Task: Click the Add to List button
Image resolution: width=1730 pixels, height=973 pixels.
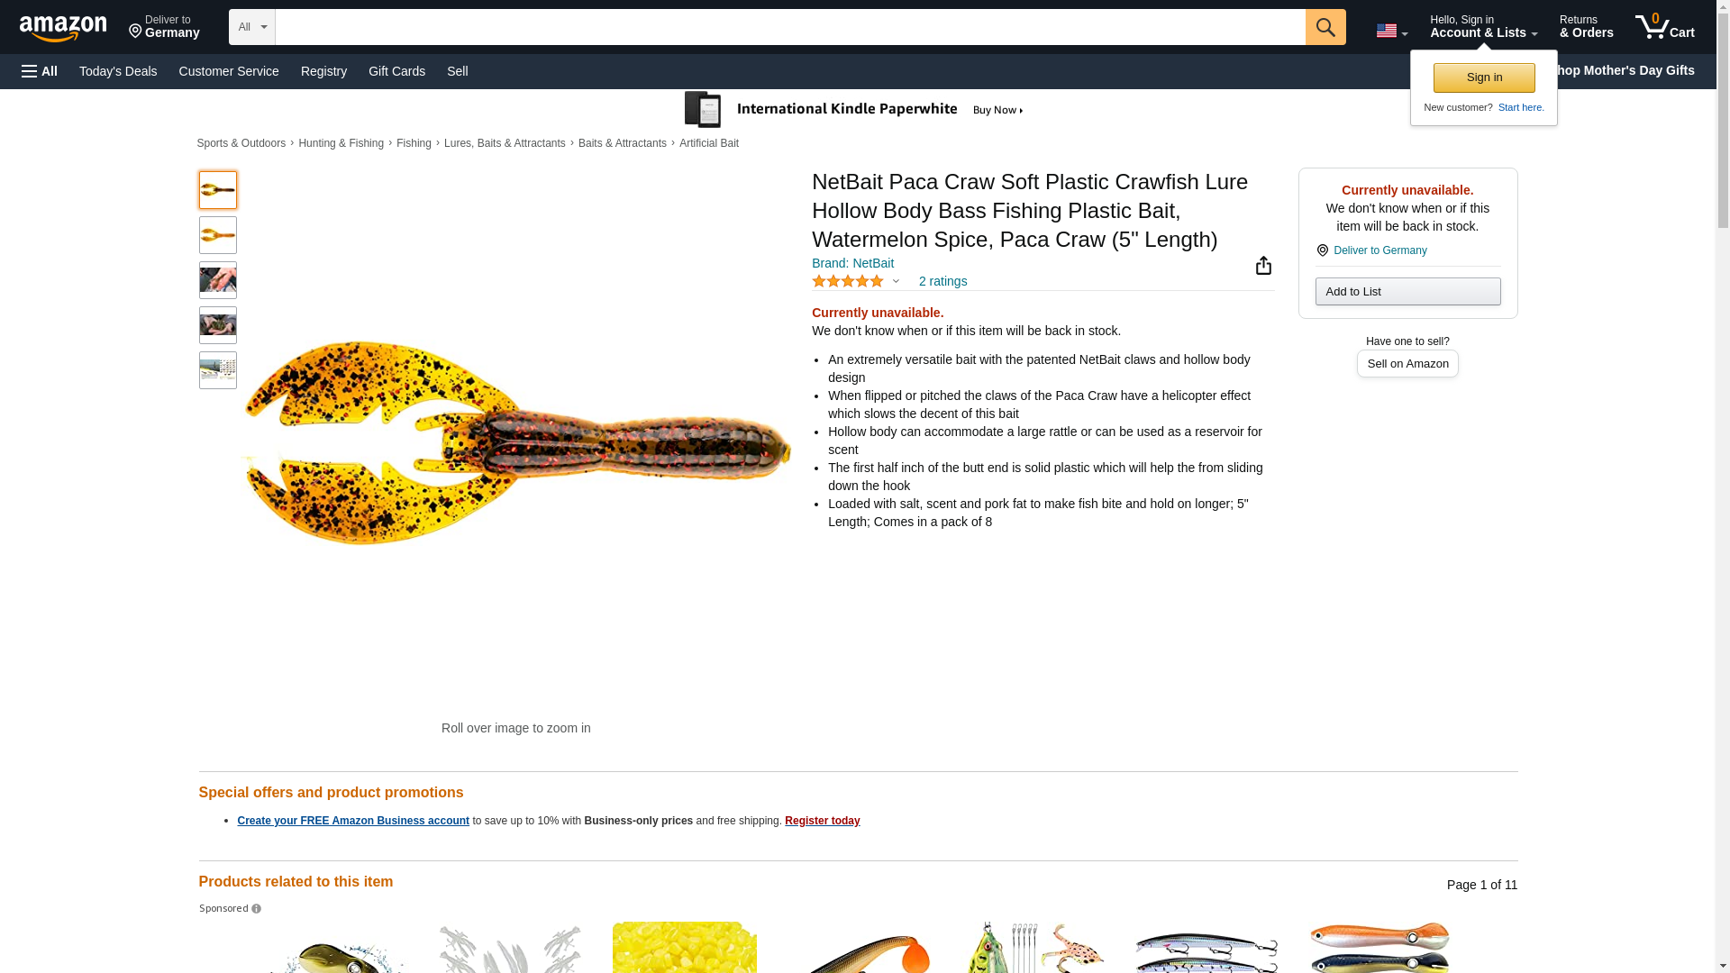Action: (x=1407, y=291)
